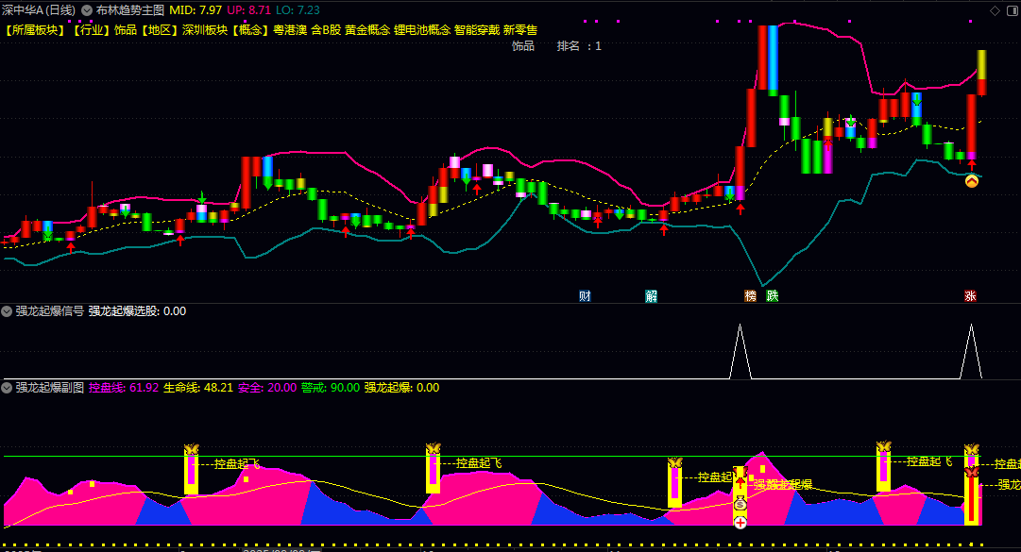1021x552 pixels.
Task: Click the red plus icon below the money bag marker
Action: (740, 521)
